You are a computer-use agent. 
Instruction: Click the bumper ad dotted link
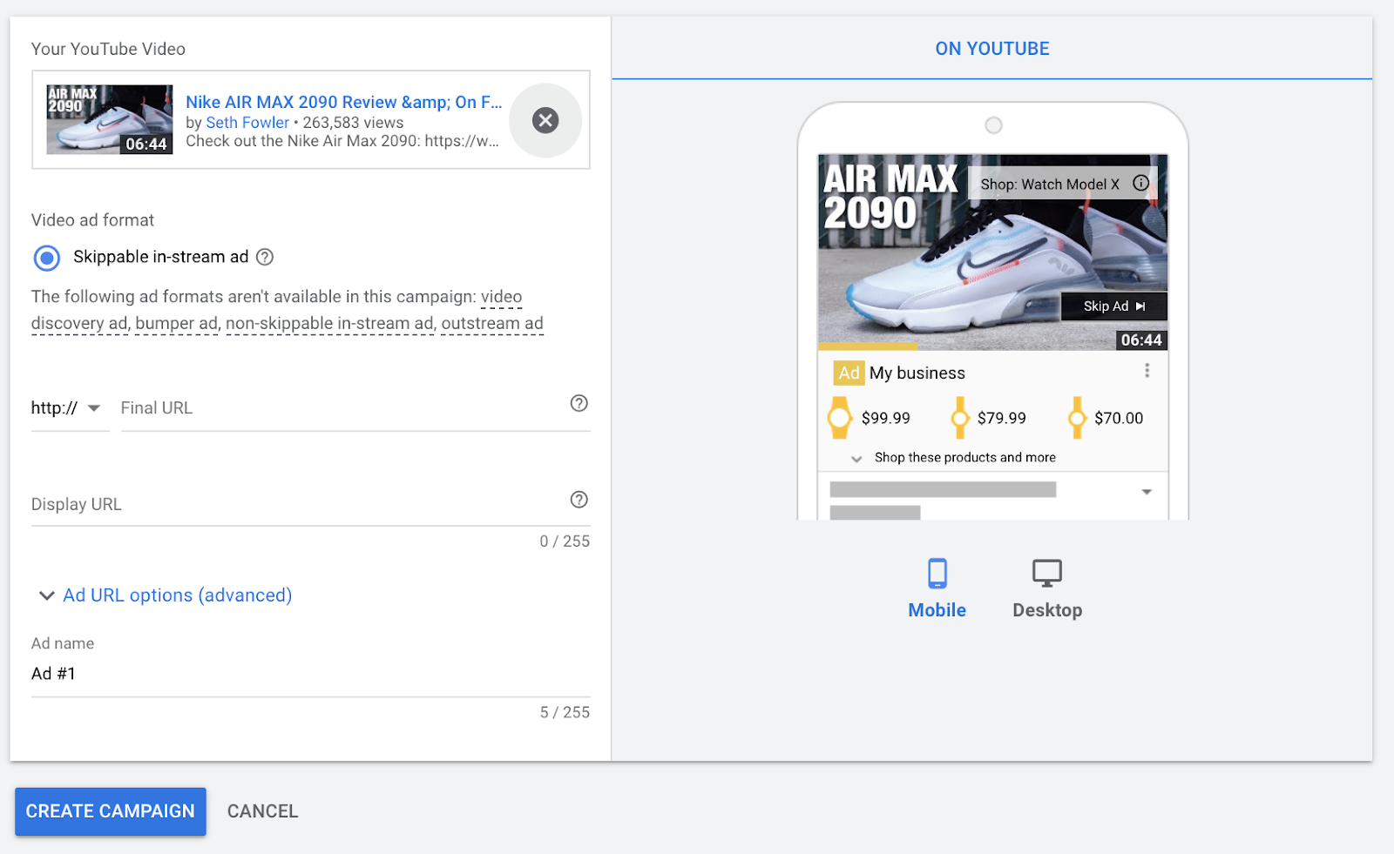[177, 324]
